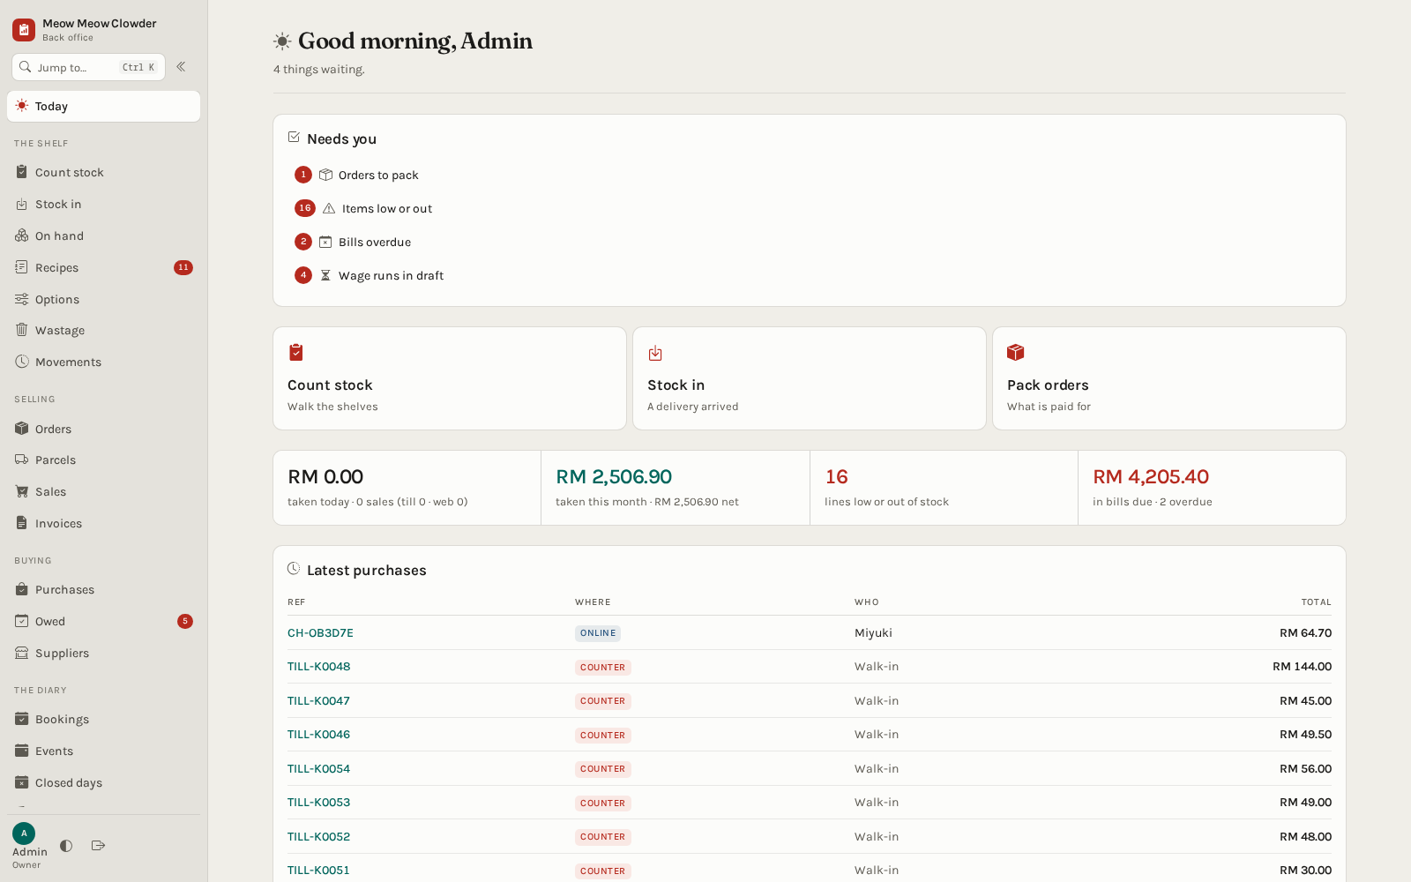Click the Suppliers storefront icon in sidebar
The image size is (1411, 882).
click(22, 653)
